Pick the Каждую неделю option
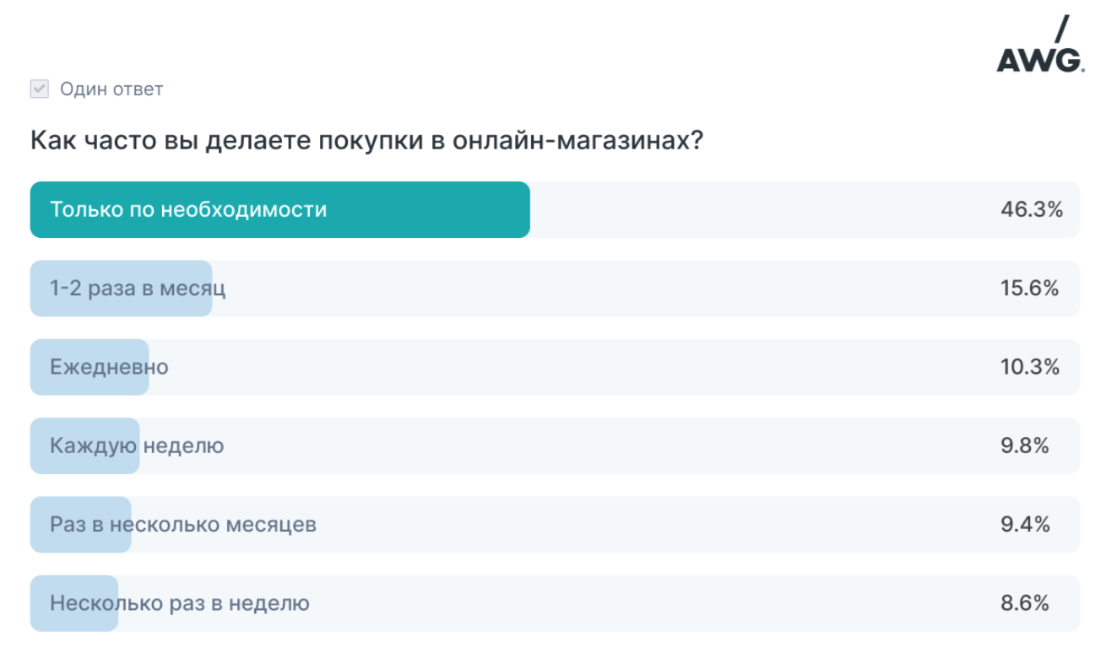Screen dimensions: 1106x653 (555, 445)
